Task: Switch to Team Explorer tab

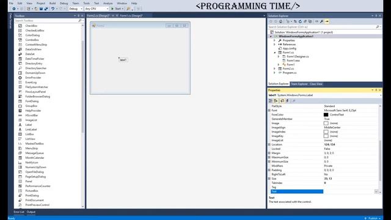Action: (299, 84)
